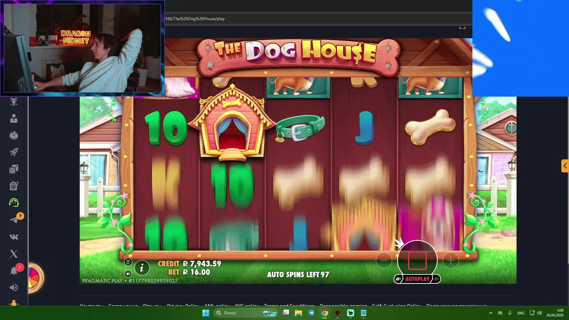This screenshot has width=569, height=320.
Task: Open File Explorer from the taskbar
Action: pyautogui.click(x=299, y=313)
